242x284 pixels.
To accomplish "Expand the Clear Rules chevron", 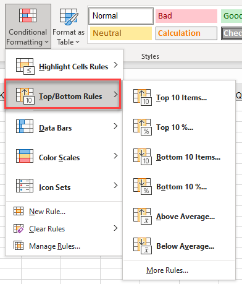I will point(115,228).
